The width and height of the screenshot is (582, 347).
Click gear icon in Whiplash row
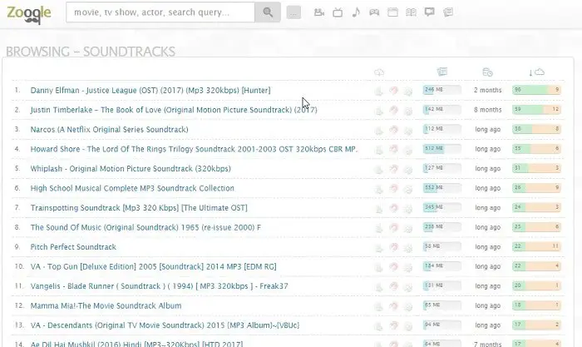click(408, 169)
